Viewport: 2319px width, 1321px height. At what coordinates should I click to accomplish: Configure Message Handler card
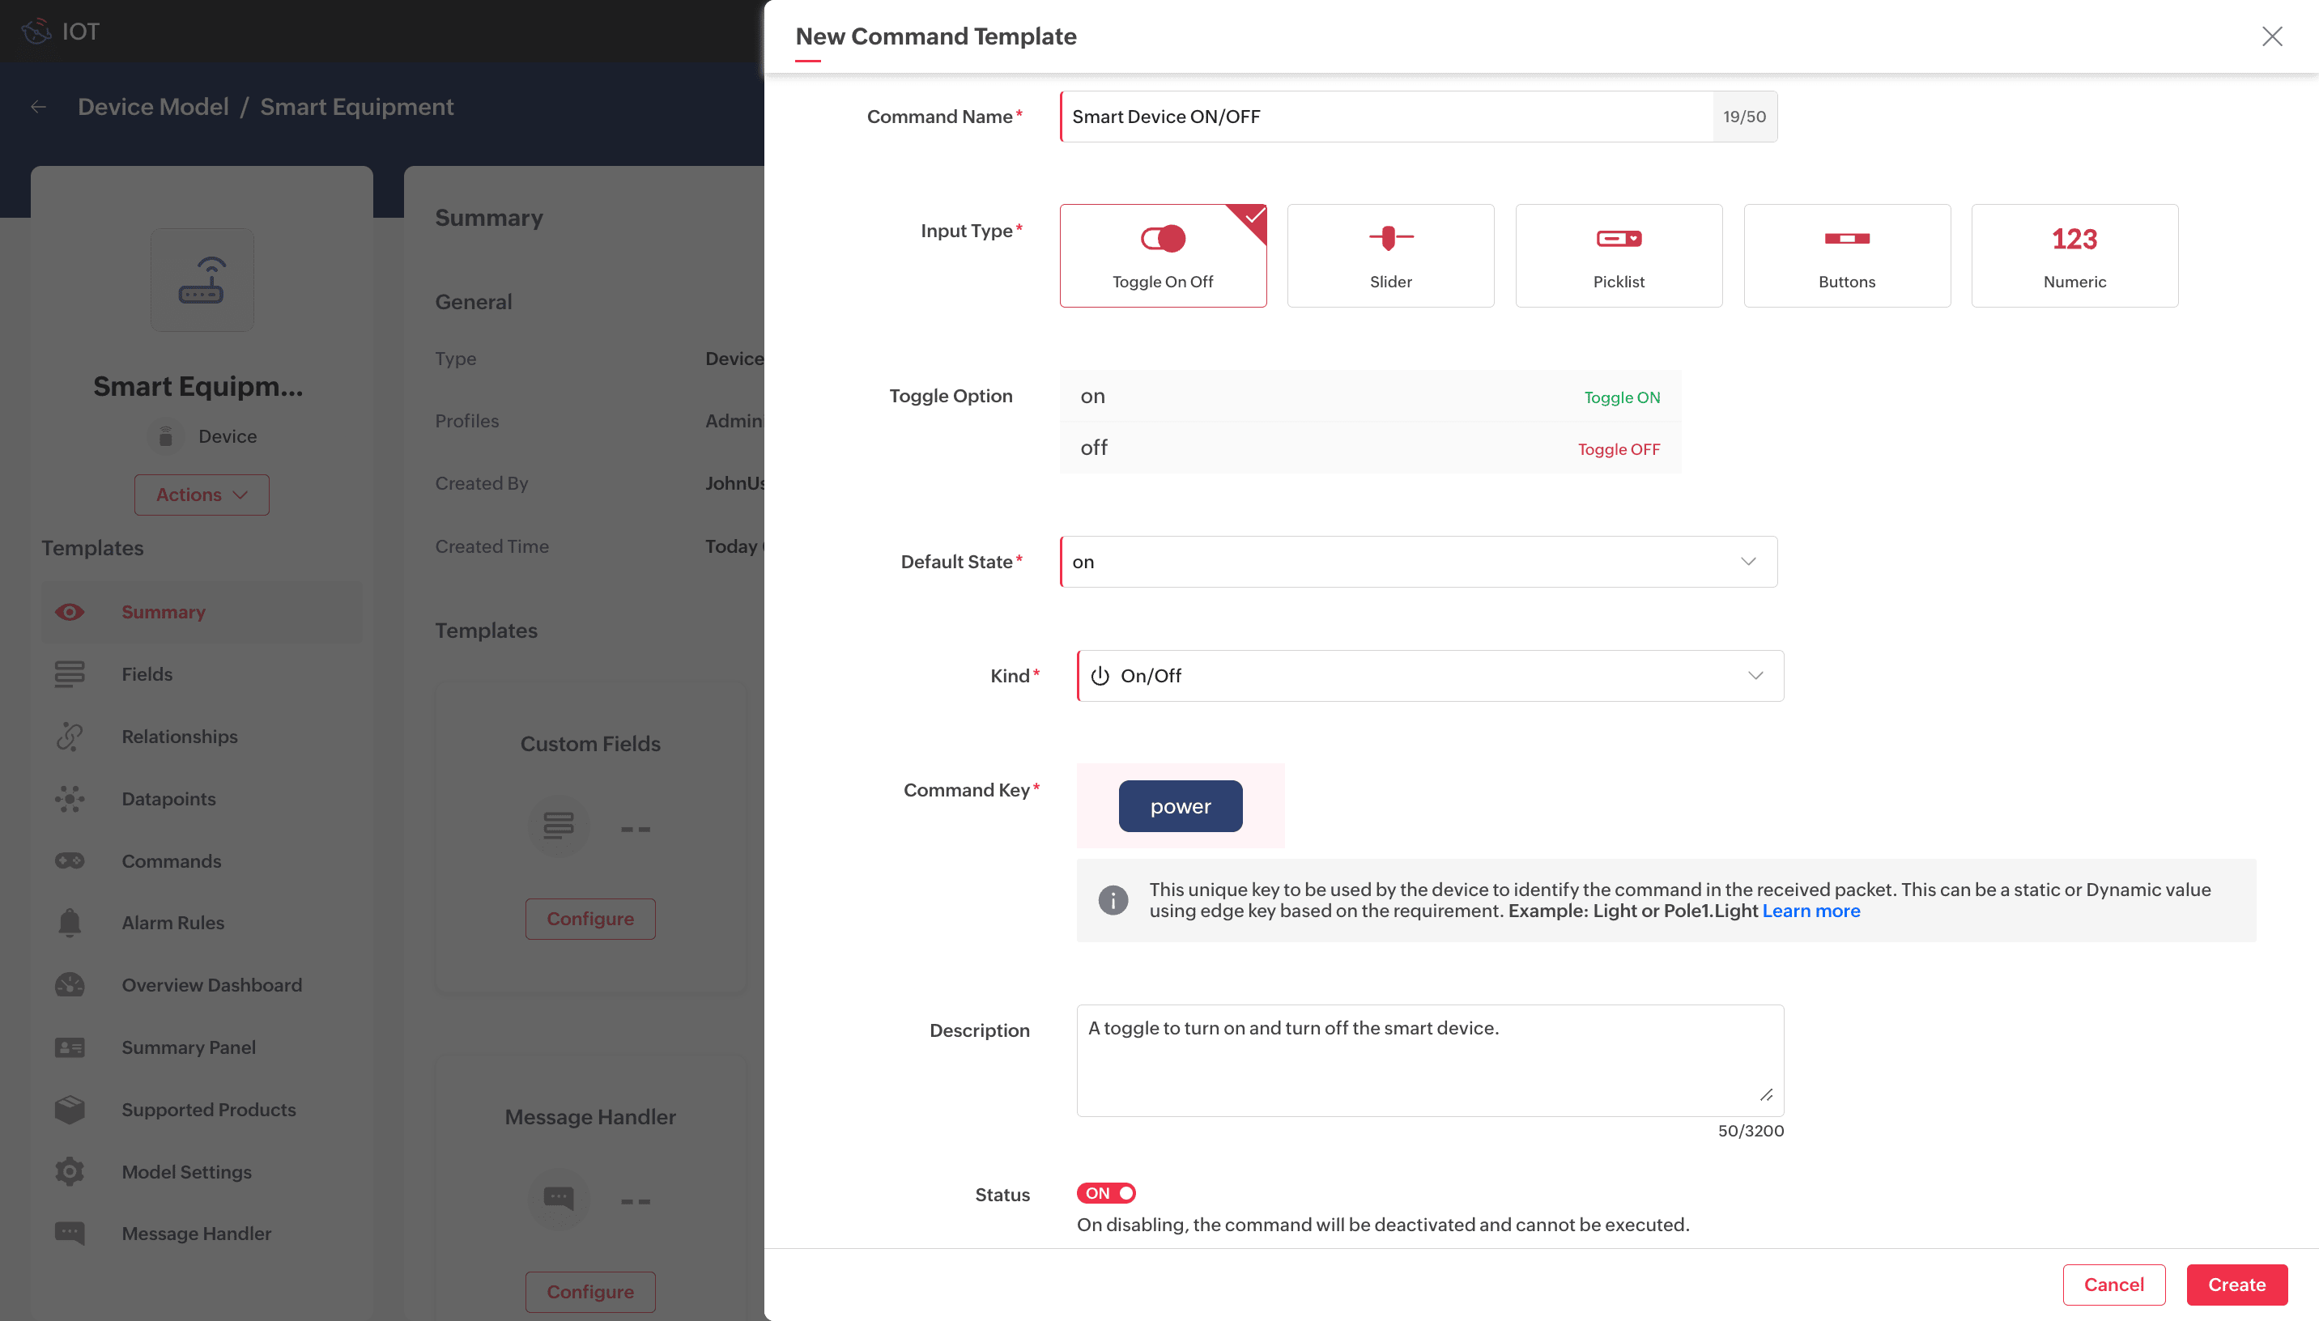pos(589,1292)
